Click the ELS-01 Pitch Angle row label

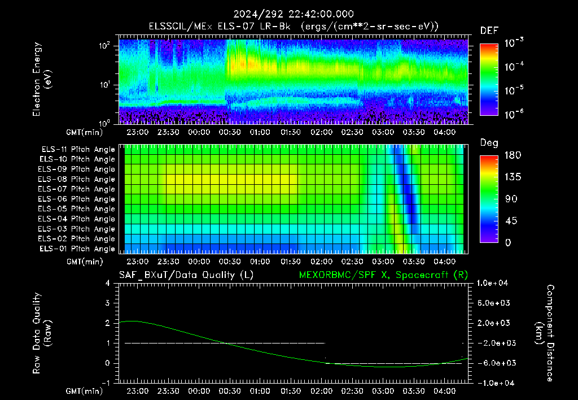[x=77, y=249]
